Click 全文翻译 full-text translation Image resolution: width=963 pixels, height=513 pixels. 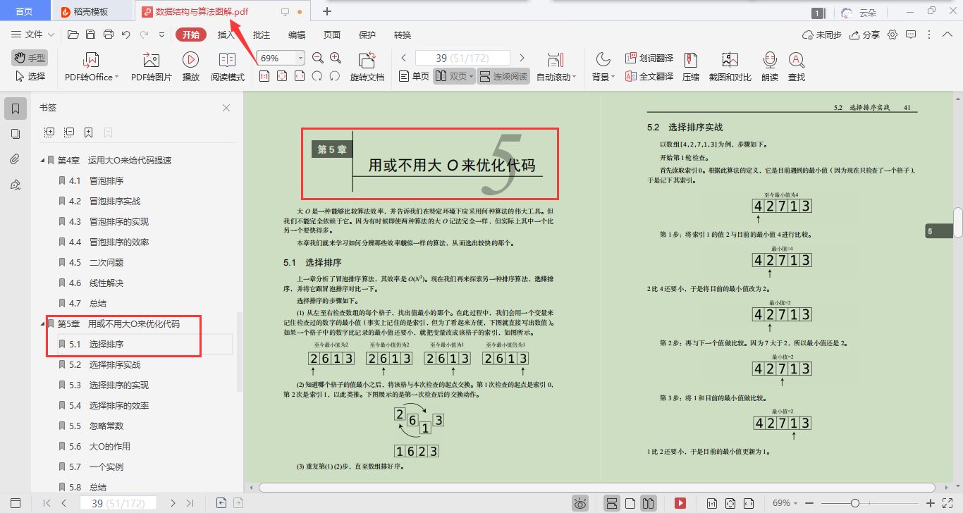(649, 76)
